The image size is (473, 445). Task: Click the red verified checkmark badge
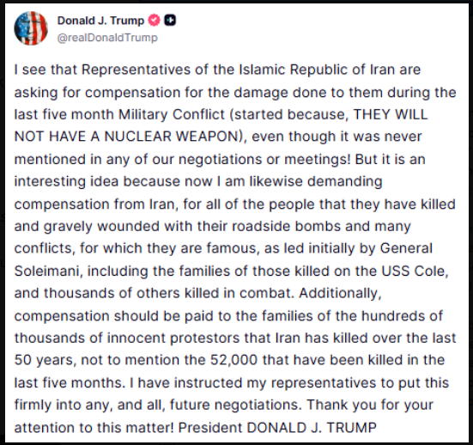(155, 21)
